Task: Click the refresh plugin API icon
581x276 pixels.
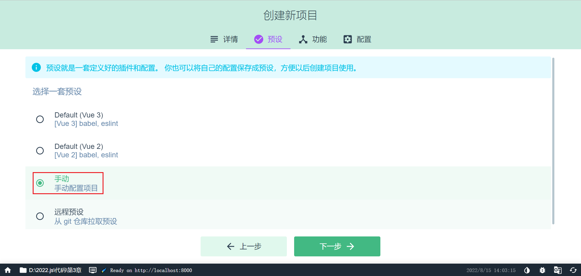Action: (573, 270)
